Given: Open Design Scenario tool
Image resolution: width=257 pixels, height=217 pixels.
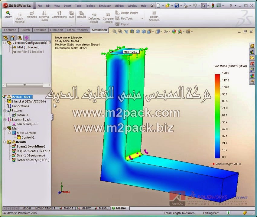Looking at the screenshot, I should coord(154,16).
